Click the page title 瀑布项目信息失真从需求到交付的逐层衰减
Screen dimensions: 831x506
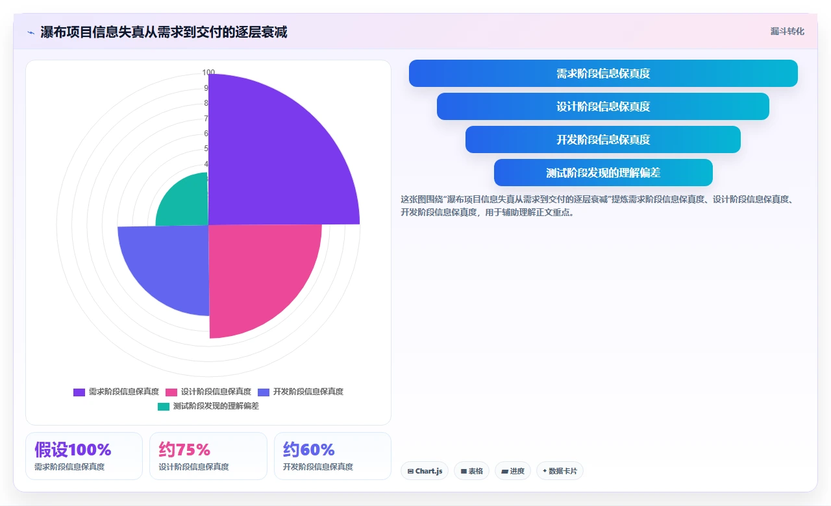(x=164, y=32)
